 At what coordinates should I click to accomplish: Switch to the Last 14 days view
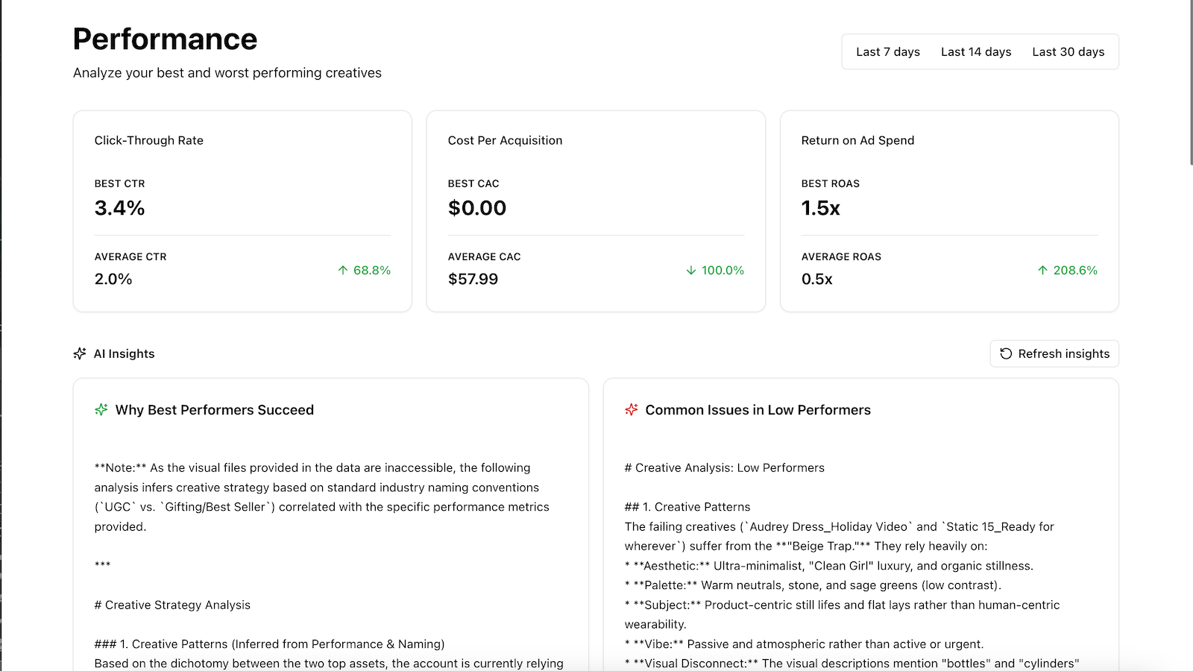pyautogui.click(x=976, y=51)
